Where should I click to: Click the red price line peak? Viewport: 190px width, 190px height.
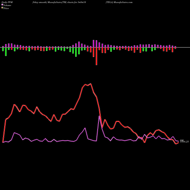(x=91, y=84)
